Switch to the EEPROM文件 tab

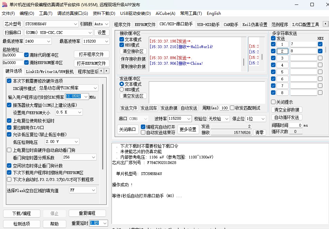coord(145,25)
